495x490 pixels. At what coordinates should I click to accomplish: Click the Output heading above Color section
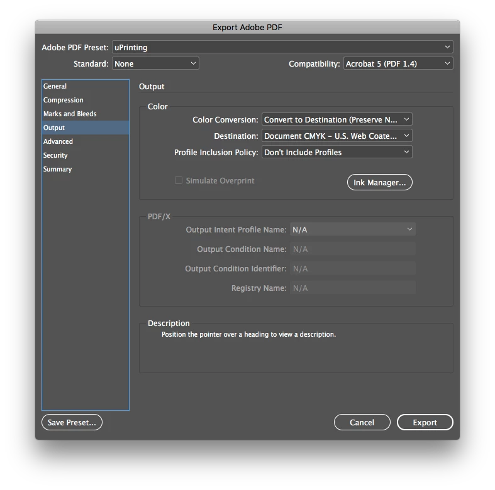(x=152, y=87)
